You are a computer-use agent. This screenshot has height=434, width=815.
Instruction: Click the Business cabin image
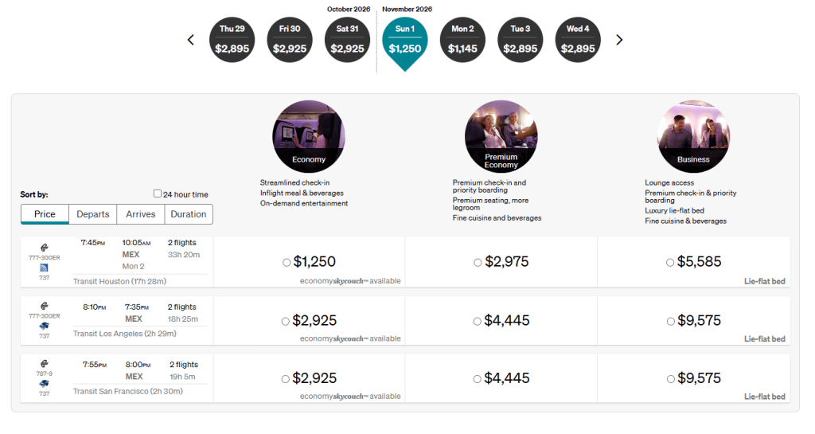coord(693,136)
